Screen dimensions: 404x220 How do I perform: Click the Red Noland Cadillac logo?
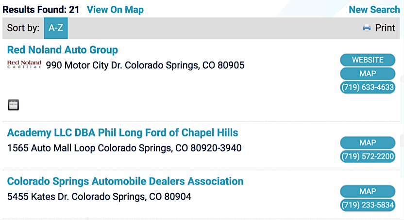coord(24,65)
